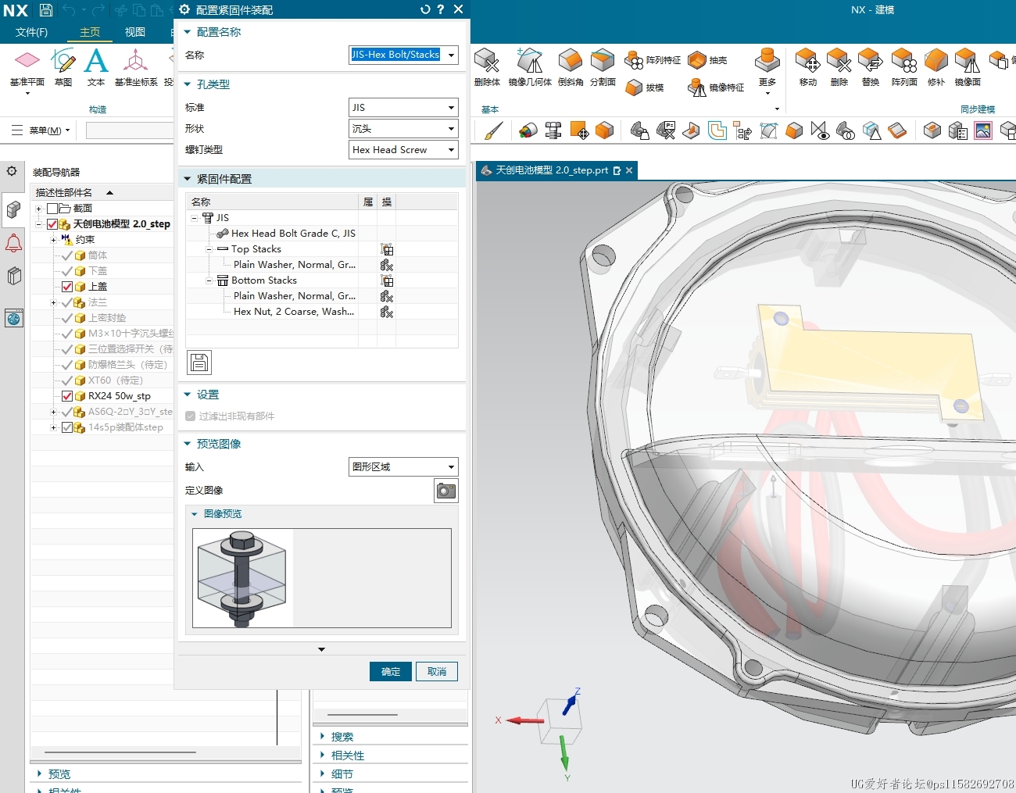The width and height of the screenshot is (1016, 793).
Task: Open the 文件(F) menu
Action: click(x=31, y=32)
